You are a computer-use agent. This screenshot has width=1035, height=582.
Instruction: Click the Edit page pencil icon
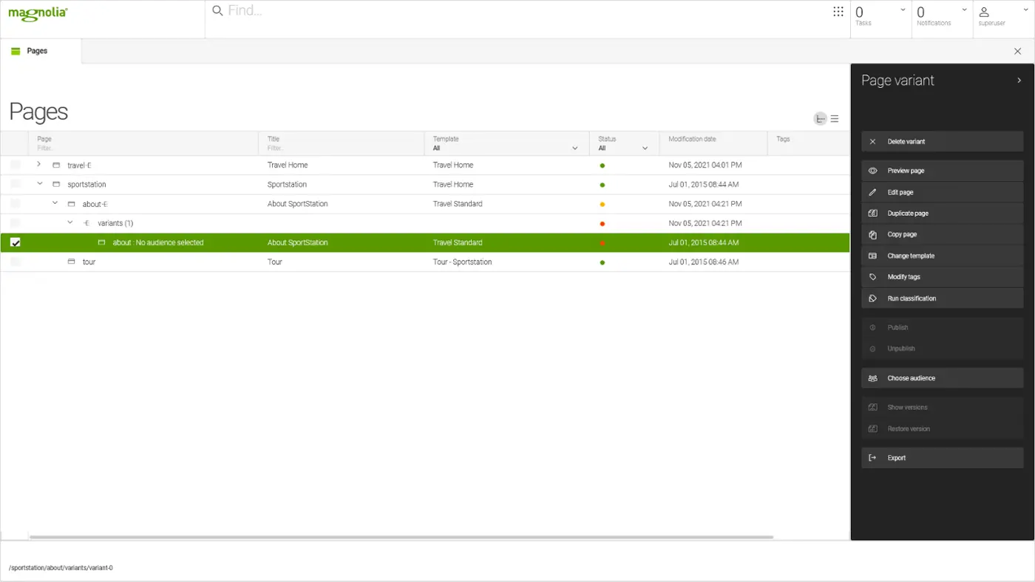[x=872, y=192]
